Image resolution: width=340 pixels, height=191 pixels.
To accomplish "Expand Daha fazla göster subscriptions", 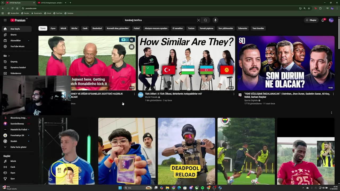I will [x=16, y=147].
